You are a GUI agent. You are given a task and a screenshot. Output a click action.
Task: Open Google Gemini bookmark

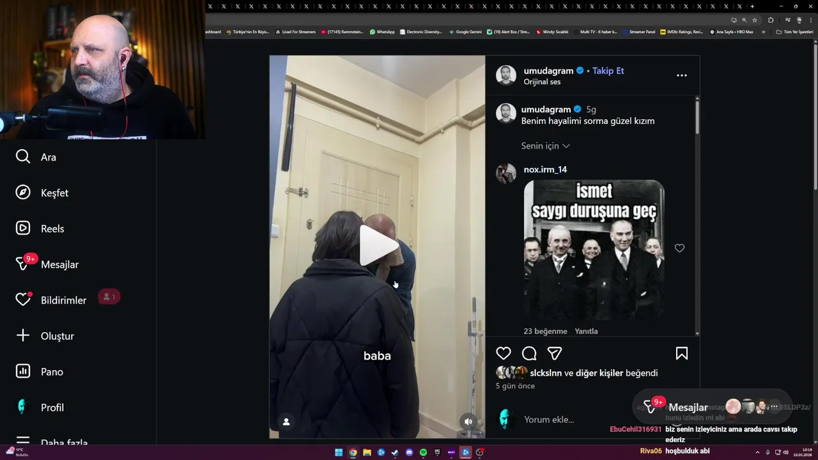click(465, 32)
